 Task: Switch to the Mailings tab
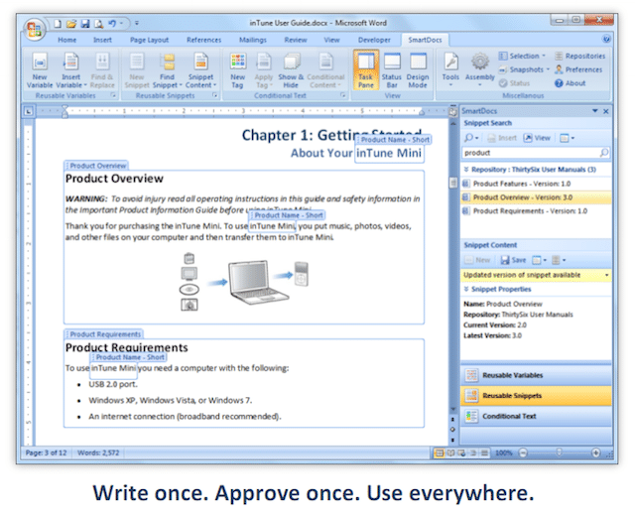253,40
